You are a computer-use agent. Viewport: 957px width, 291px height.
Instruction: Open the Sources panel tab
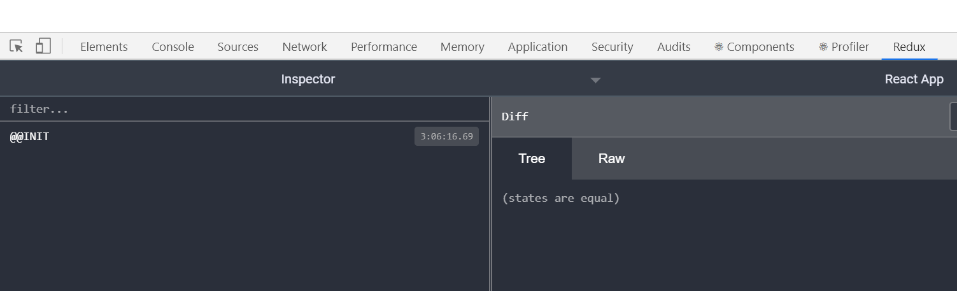(237, 47)
